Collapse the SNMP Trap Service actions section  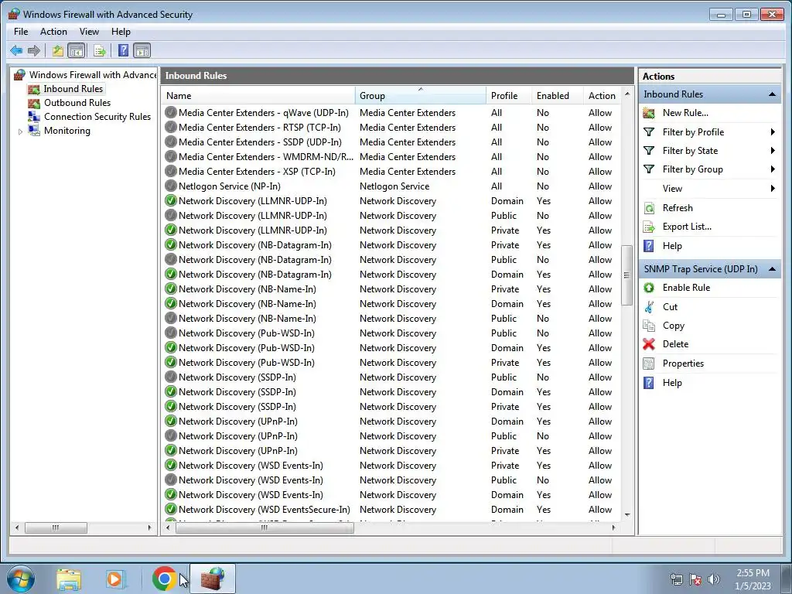[773, 269]
